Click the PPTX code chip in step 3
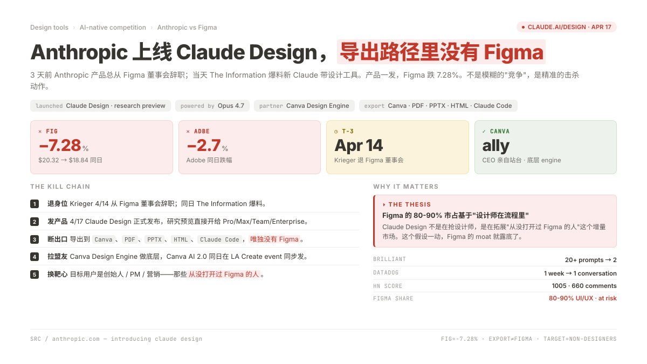 point(154,239)
